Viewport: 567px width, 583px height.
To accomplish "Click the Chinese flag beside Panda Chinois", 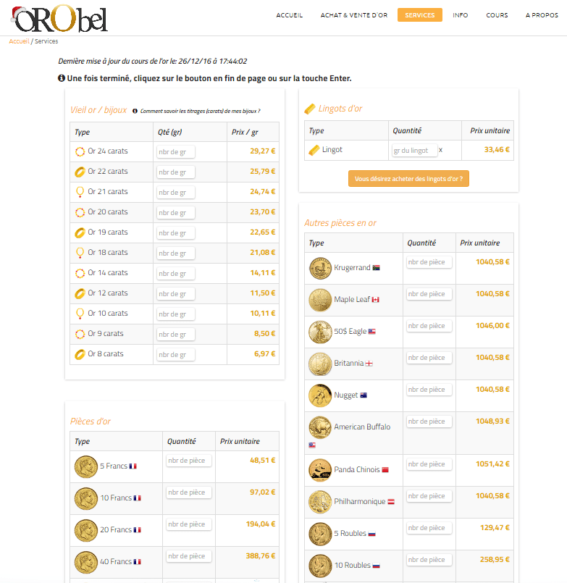I will click(385, 469).
